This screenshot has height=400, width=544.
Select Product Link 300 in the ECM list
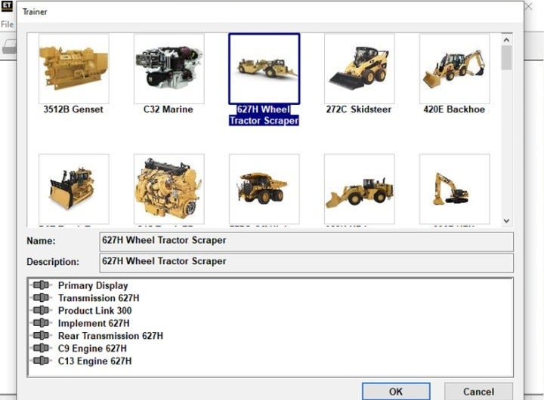pyautogui.click(x=94, y=311)
